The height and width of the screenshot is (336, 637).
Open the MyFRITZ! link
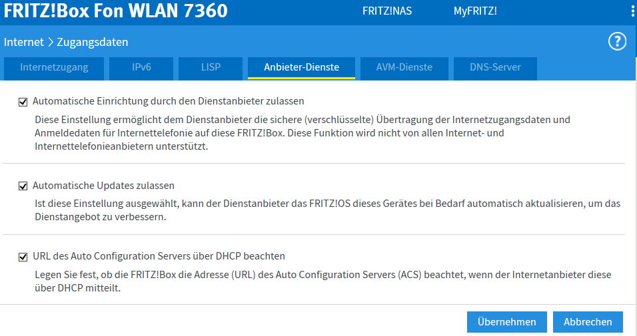pyautogui.click(x=475, y=11)
